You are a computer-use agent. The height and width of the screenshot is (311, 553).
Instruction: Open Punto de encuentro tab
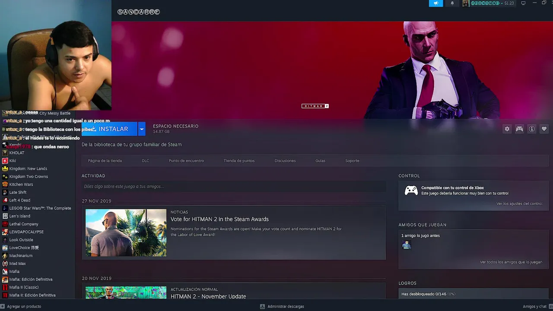(x=186, y=161)
